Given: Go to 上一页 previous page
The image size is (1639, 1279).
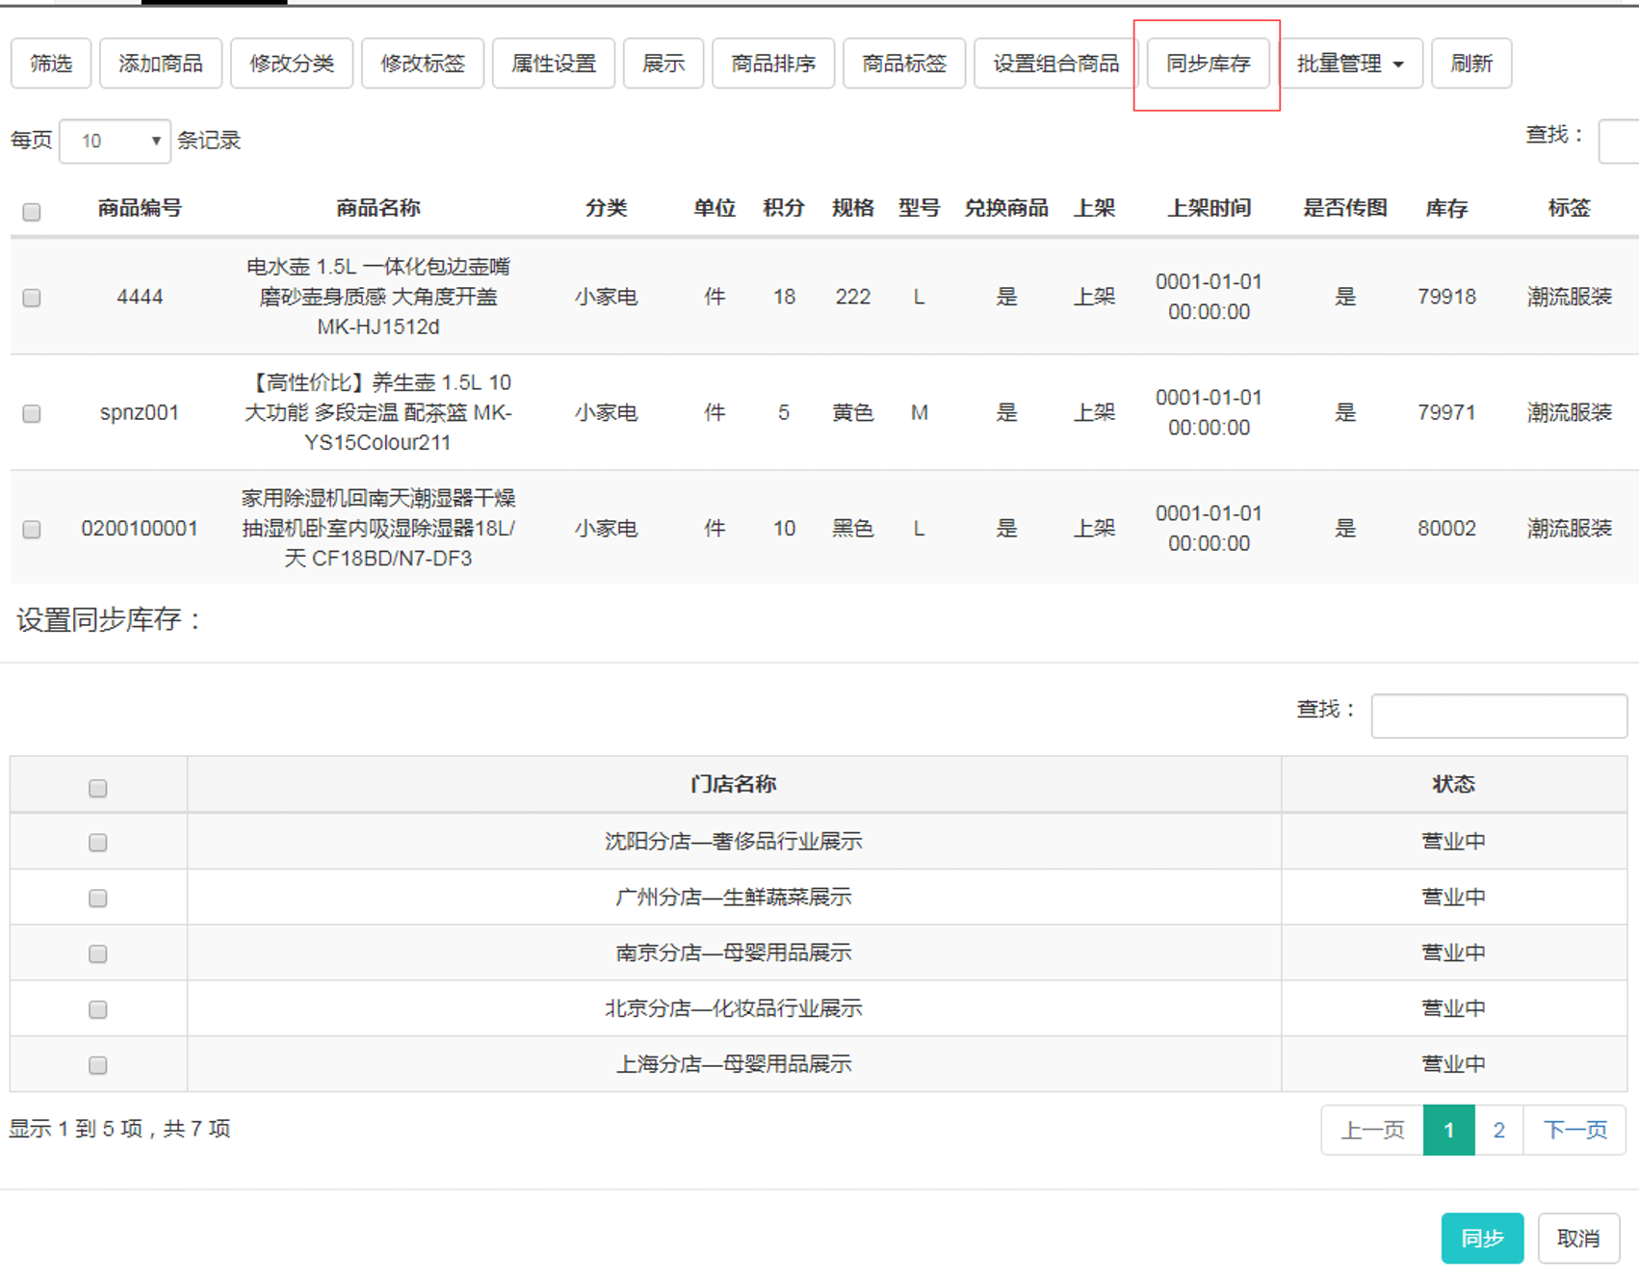Looking at the screenshot, I should pos(1372,1130).
